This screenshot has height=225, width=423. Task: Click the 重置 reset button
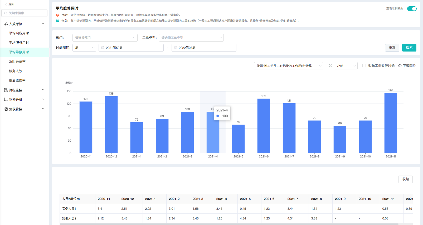click(392, 48)
